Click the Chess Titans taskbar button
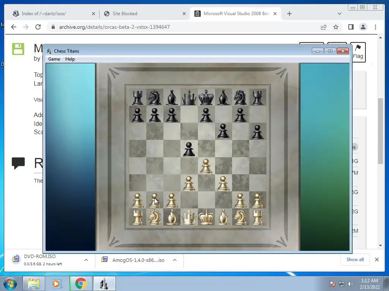The width and height of the screenshot is (389, 291). click(x=104, y=283)
